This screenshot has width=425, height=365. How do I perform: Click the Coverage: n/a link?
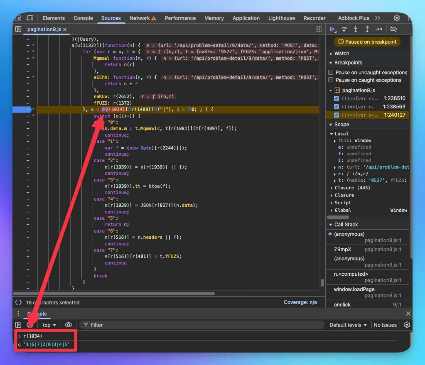click(x=300, y=302)
